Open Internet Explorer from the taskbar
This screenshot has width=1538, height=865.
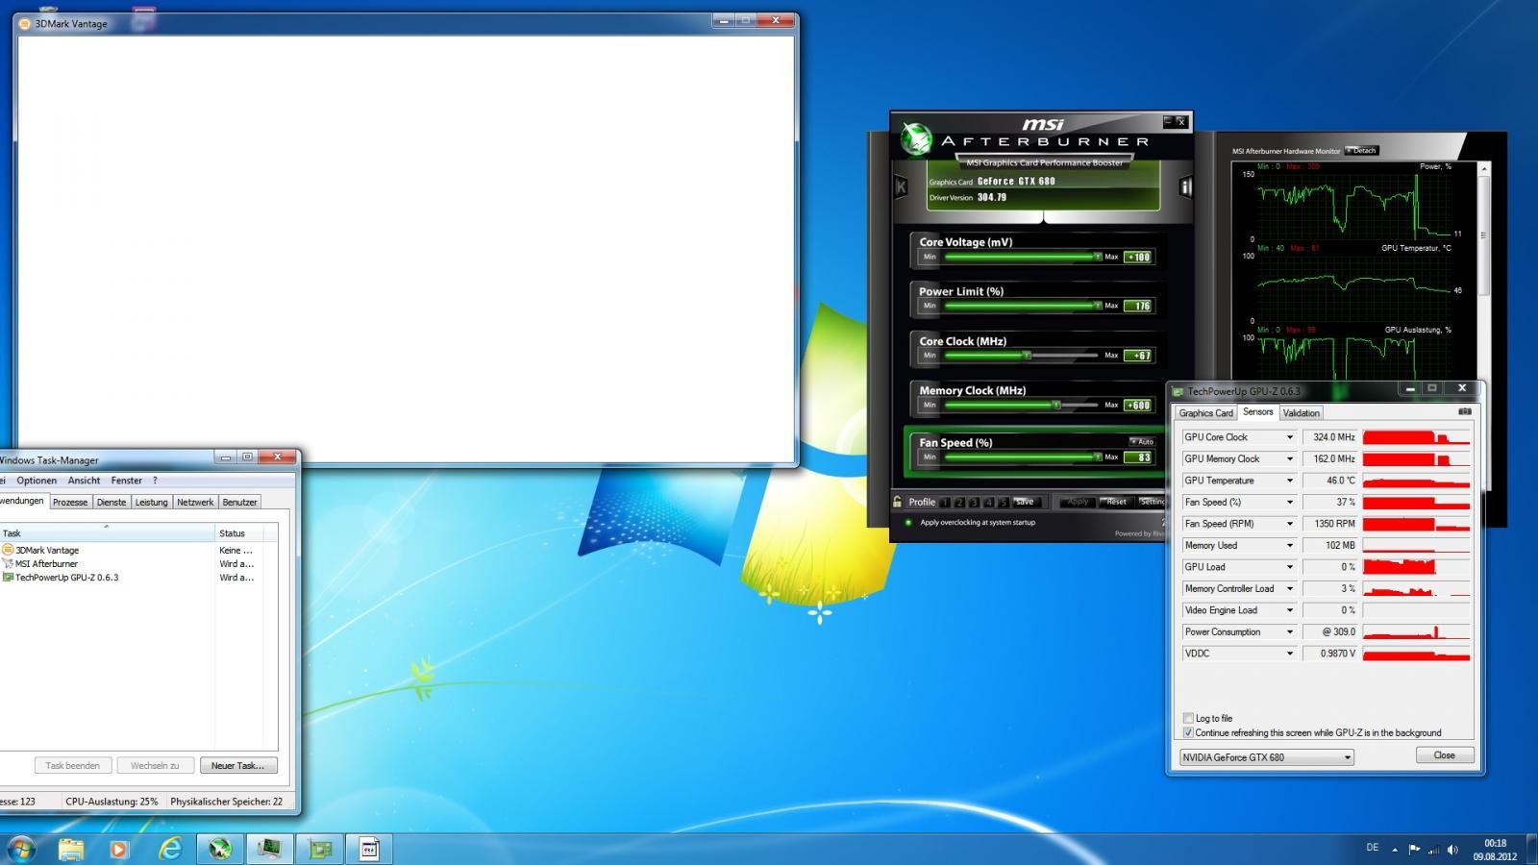pyautogui.click(x=170, y=849)
